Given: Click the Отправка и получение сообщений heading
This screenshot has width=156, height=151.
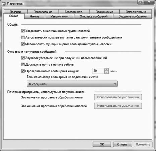Looking at the screenshot, I should pos(32,52).
